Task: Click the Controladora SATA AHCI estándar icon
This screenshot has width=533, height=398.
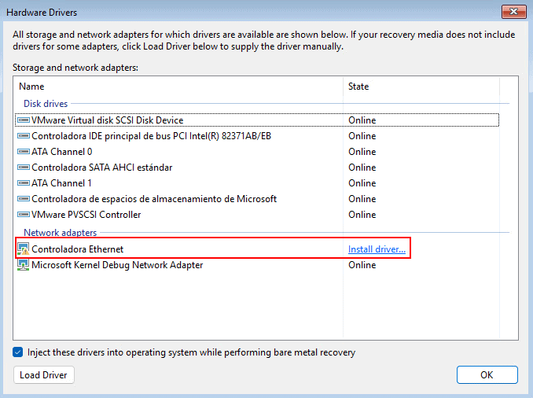Action: pos(23,168)
